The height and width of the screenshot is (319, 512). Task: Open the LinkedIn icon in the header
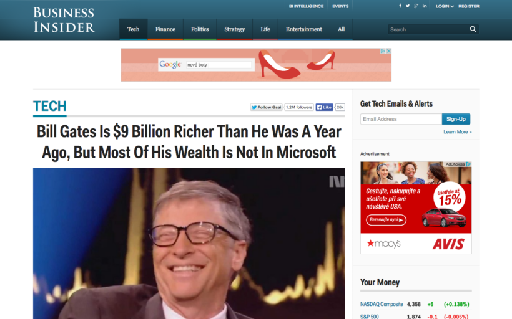pos(425,6)
